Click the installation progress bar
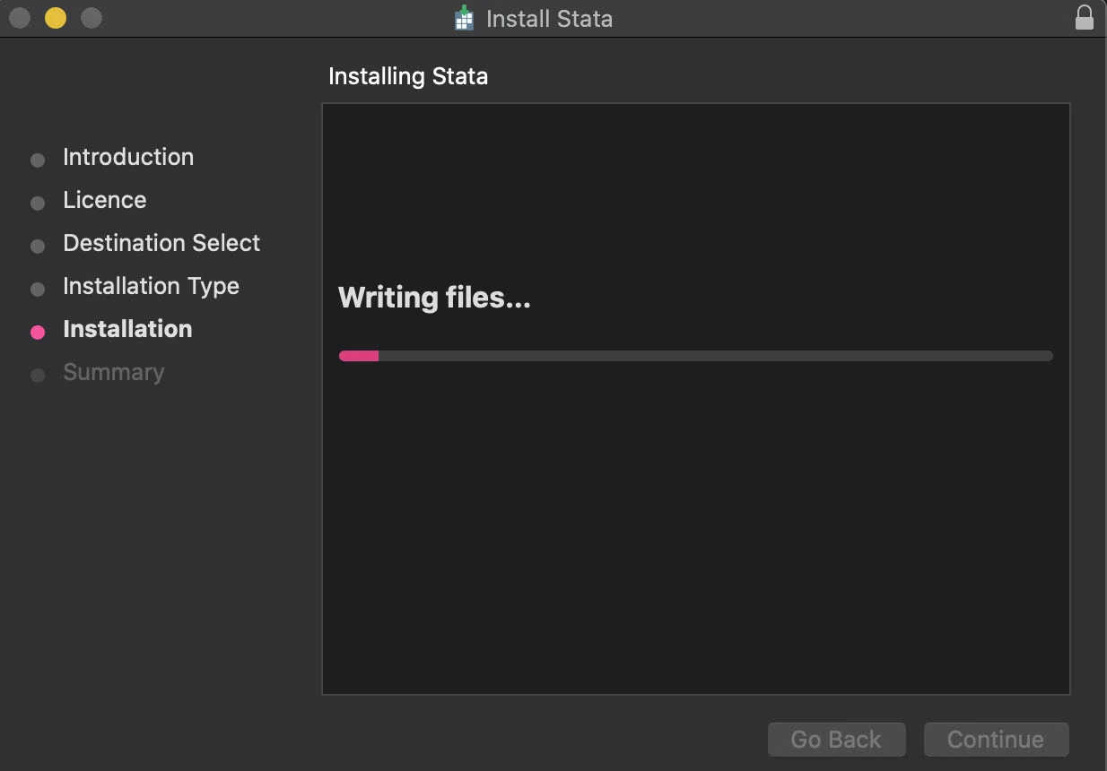Viewport: 1107px width, 771px height. (x=695, y=355)
